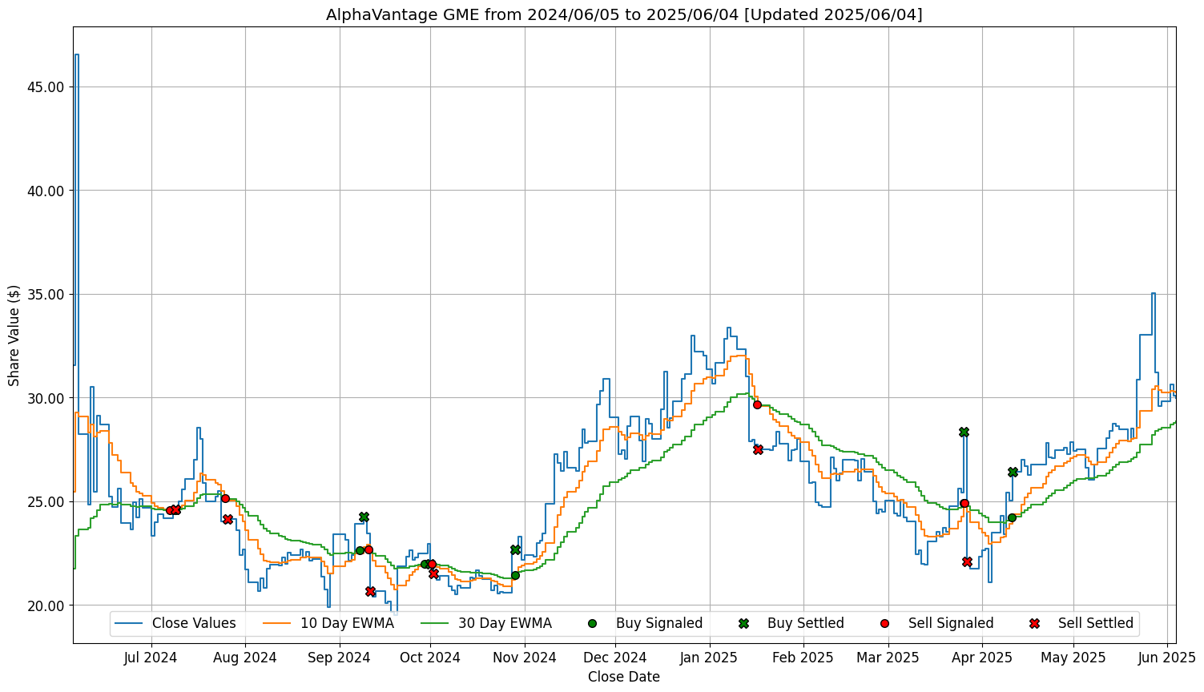
Task: Select the Sell Settled marker in mid January 2025
Action: point(758,449)
